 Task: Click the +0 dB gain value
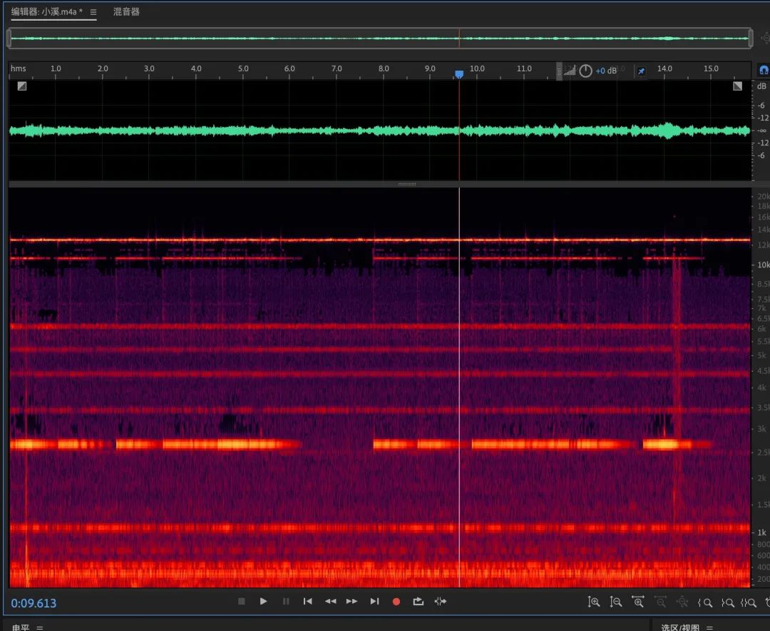click(x=606, y=71)
